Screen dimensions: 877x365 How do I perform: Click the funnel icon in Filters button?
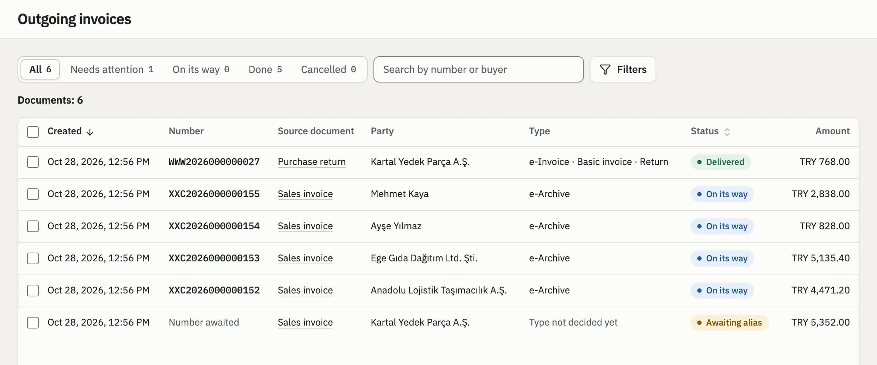[x=605, y=69]
